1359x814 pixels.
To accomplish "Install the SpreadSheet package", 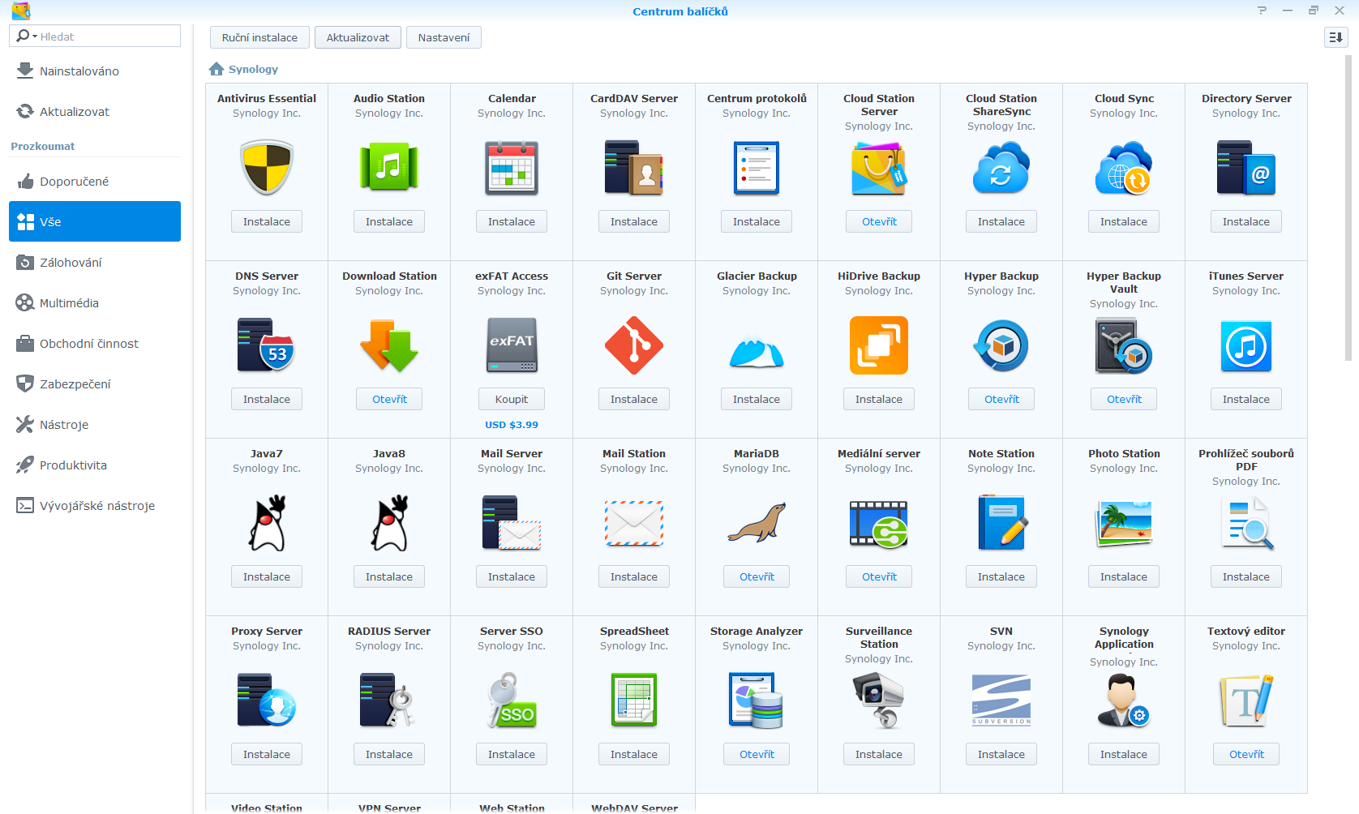I will click(x=634, y=754).
